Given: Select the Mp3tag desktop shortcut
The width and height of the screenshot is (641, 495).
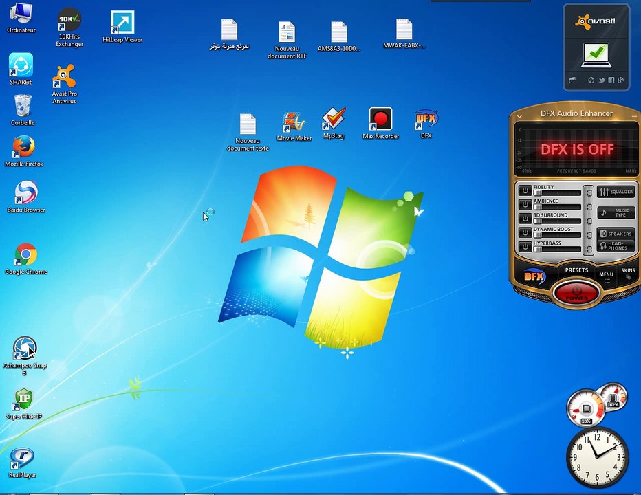Looking at the screenshot, I should pyautogui.click(x=333, y=124).
